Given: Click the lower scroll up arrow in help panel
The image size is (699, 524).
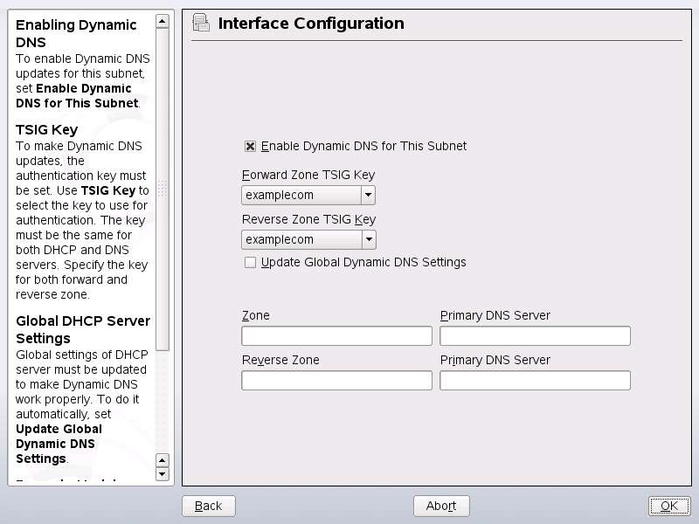Looking at the screenshot, I should (163, 460).
